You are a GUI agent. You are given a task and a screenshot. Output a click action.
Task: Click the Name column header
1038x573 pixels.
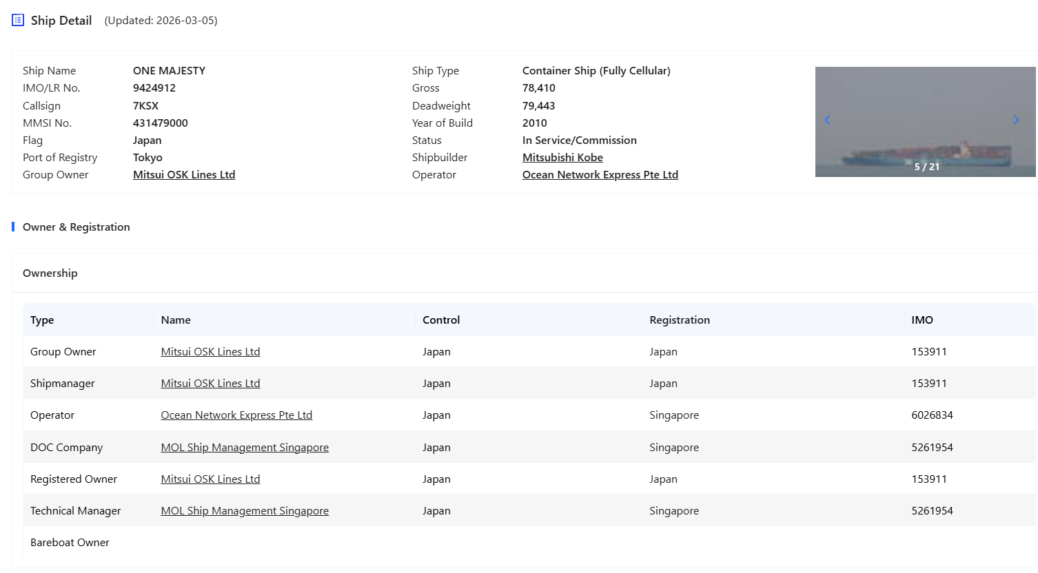click(x=176, y=320)
